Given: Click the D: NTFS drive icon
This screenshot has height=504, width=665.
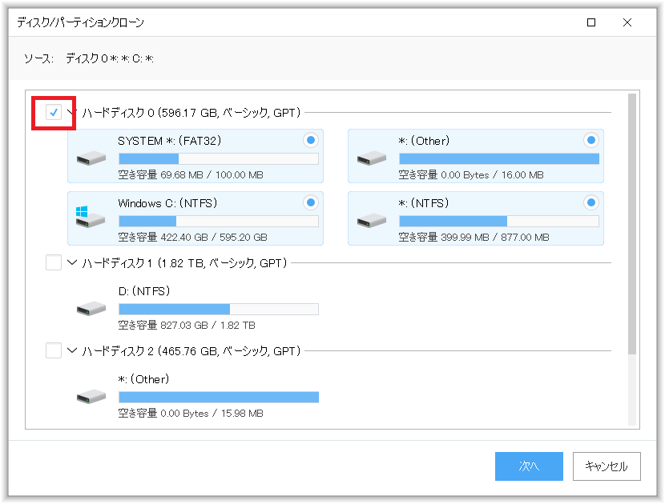Looking at the screenshot, I should [91, 308].
